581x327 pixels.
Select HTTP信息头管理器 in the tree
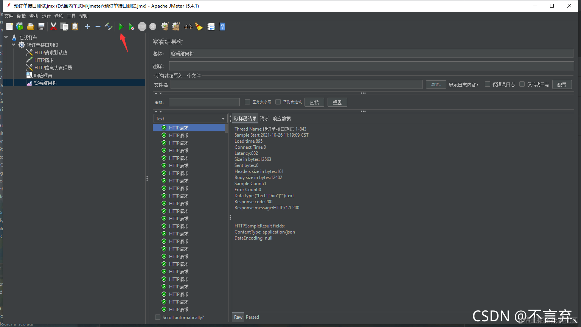(x=53, y=68)
